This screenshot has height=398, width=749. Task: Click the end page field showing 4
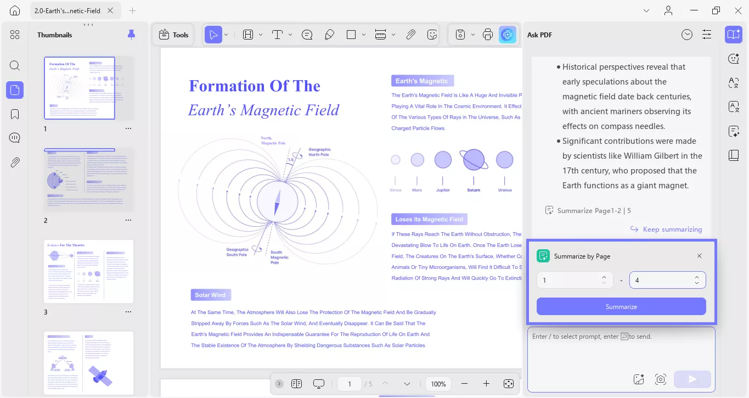[668, 280]
